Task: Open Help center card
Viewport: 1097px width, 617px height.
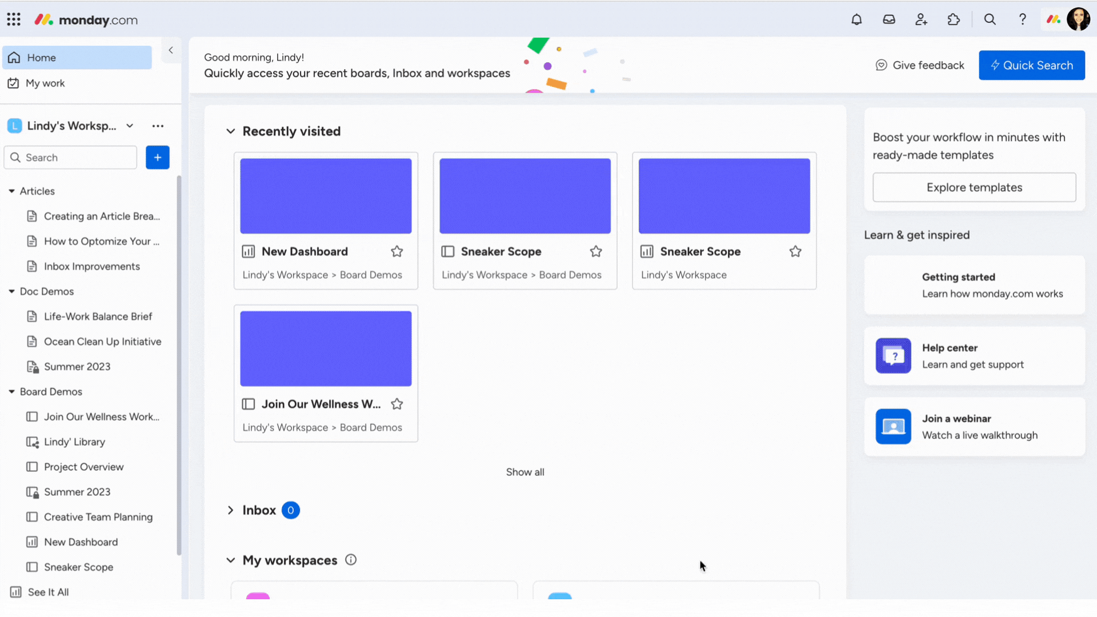Action: point(974,356)
